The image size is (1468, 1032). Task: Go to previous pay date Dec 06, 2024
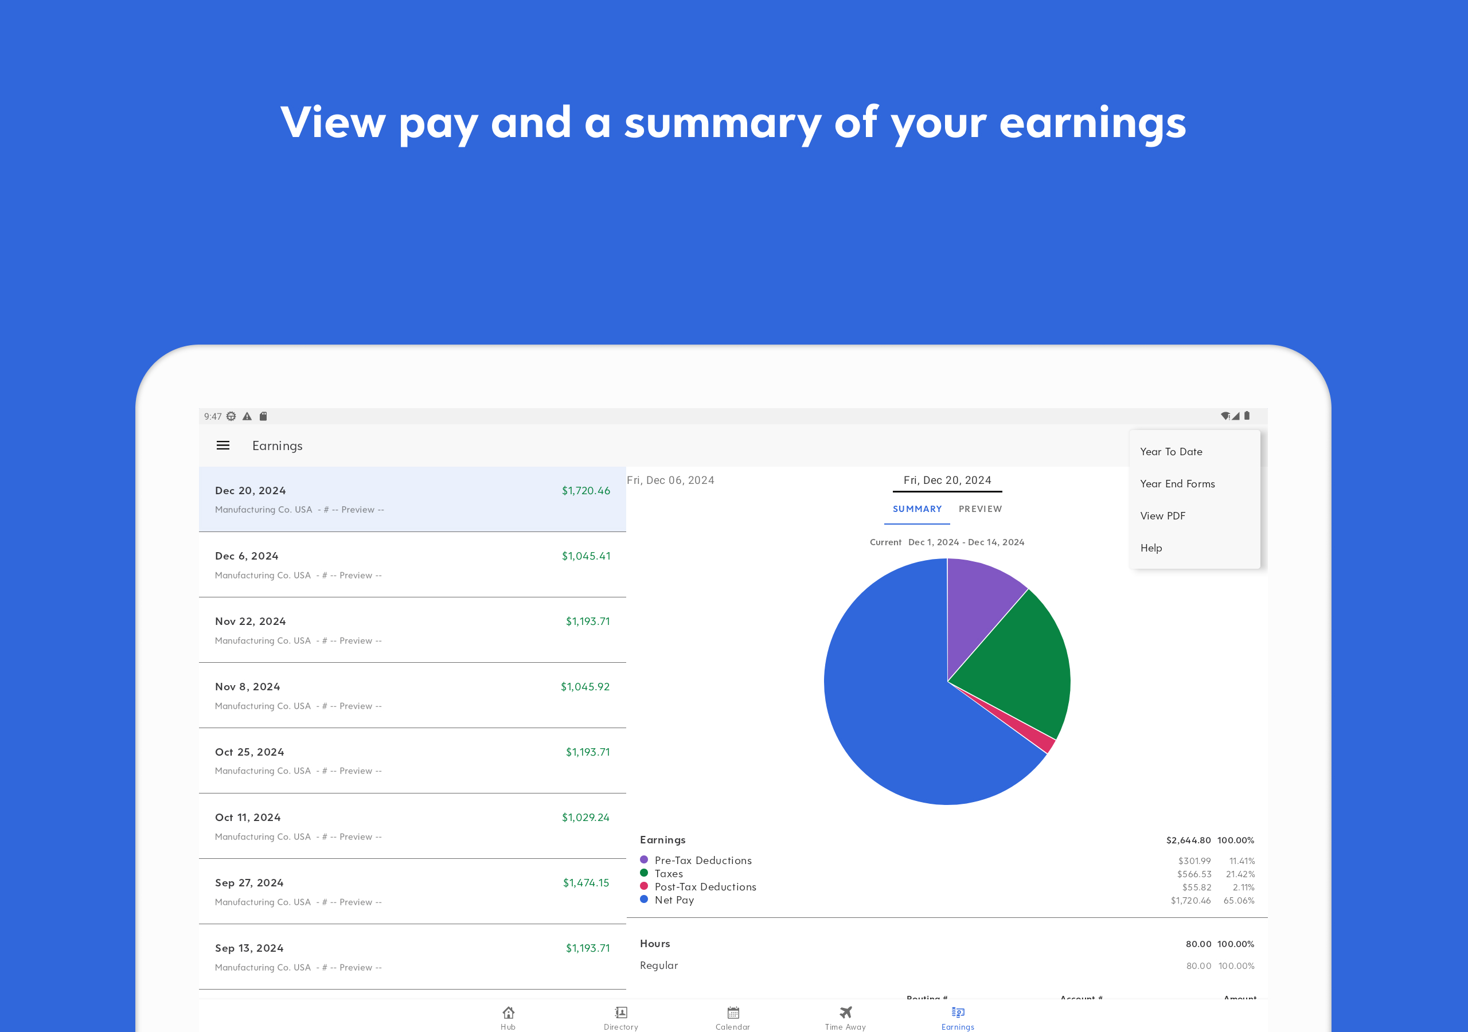coord(670,480)
